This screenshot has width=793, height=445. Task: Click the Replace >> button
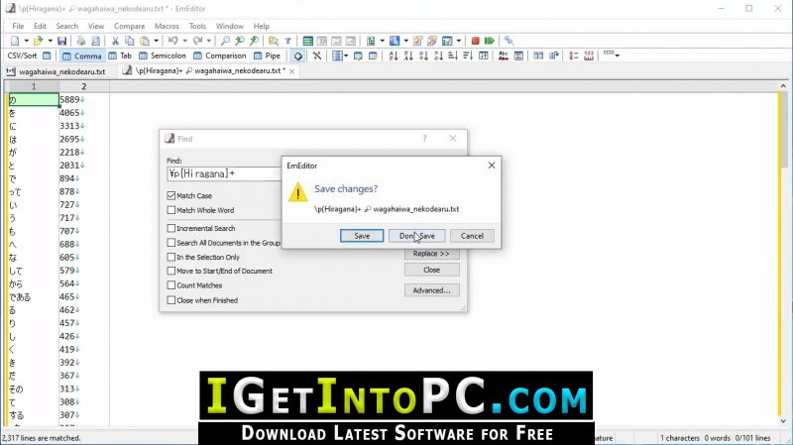click(x=431, y=254)
